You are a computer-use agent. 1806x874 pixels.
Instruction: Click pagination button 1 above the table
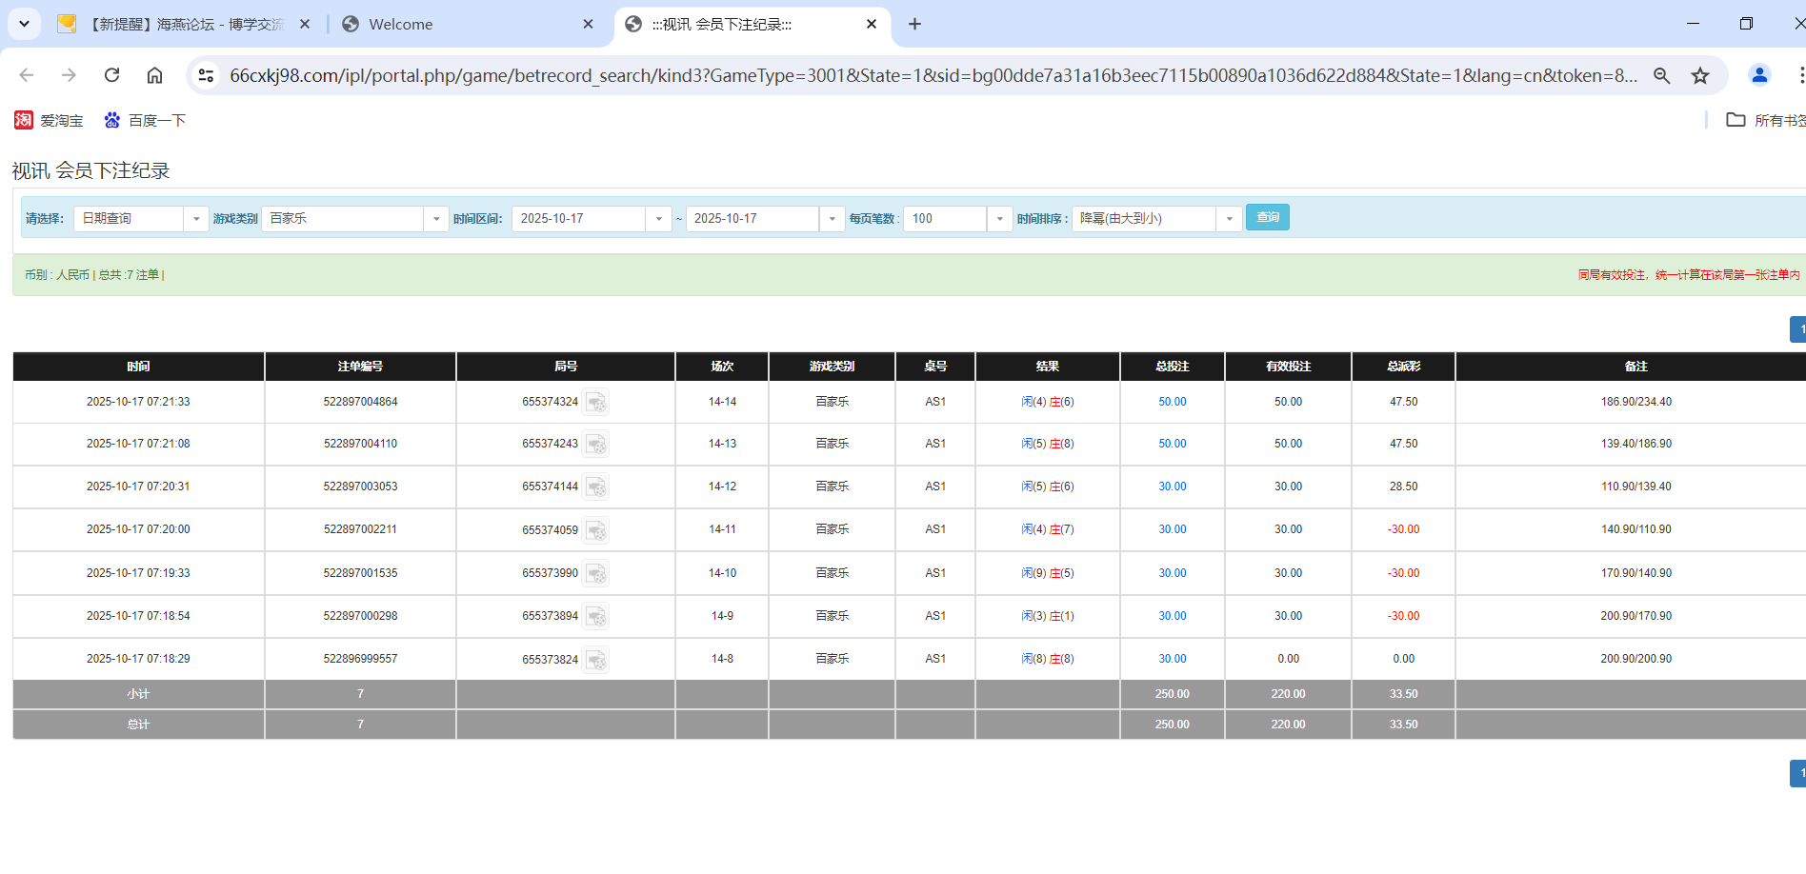[1798, 328]
